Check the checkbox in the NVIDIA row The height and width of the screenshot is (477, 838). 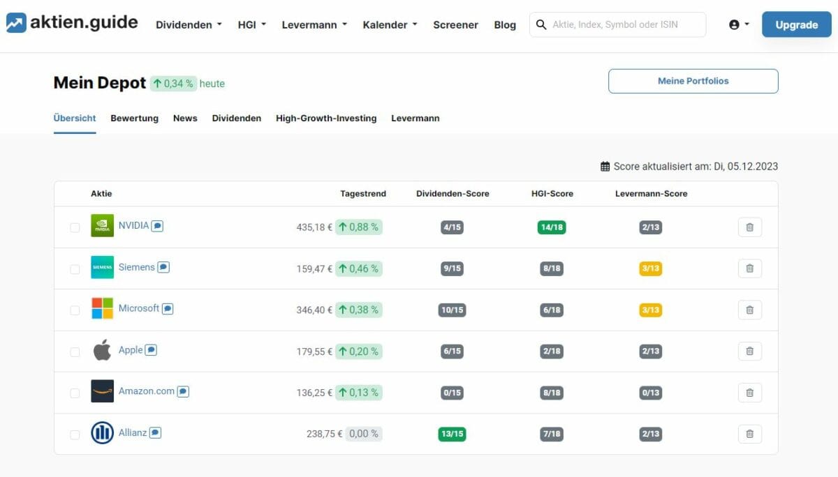coord(75,227)
